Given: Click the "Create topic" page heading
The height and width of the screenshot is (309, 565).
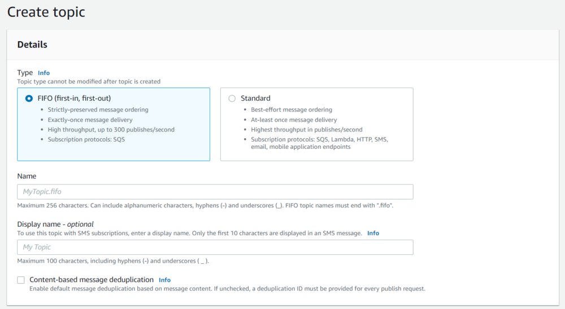Looking at the screenshot, I should pyautogui.click(x=46, y=12).
